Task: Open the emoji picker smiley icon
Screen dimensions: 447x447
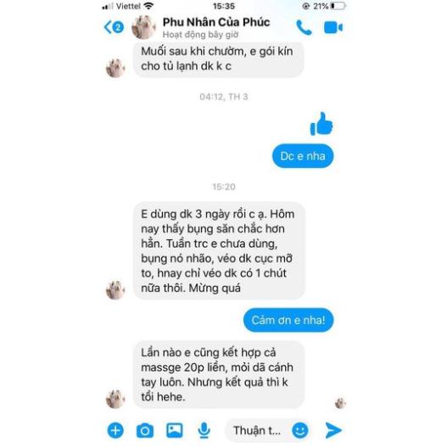Action: [x=300, y=430]
